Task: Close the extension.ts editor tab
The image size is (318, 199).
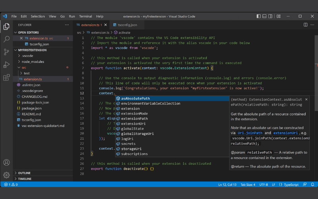Action: coord(106,25)
